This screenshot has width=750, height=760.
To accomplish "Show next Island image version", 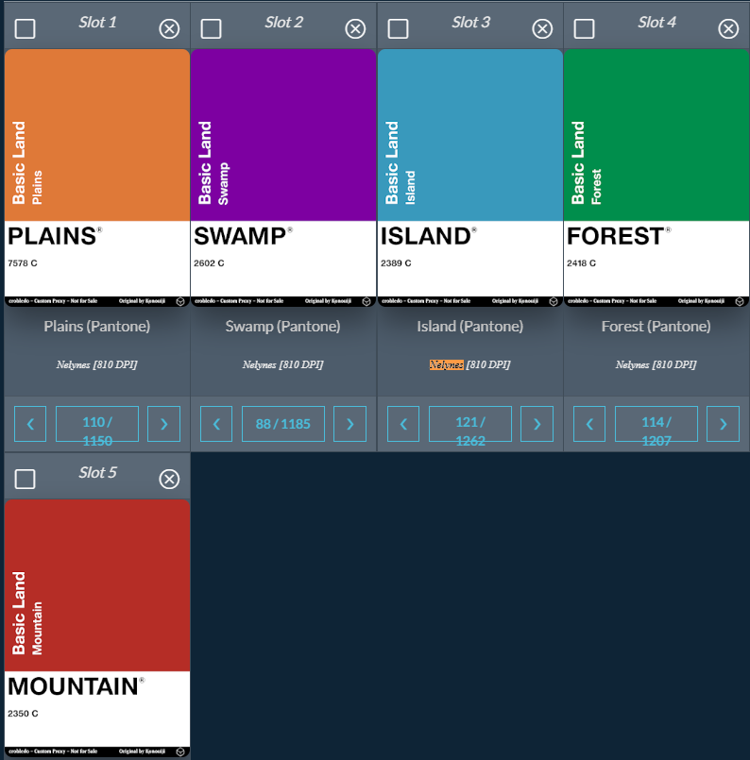I will 537,424.
